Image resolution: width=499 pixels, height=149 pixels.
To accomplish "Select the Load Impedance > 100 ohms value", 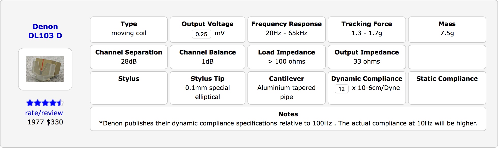I will [x=287, y=62].
